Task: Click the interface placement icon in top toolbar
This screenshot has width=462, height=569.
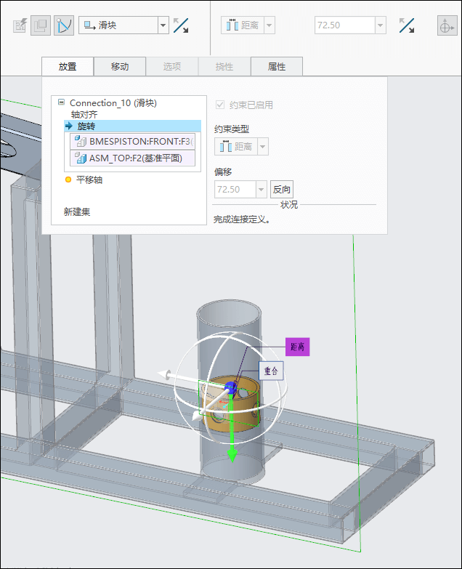Action: (20, 25)
